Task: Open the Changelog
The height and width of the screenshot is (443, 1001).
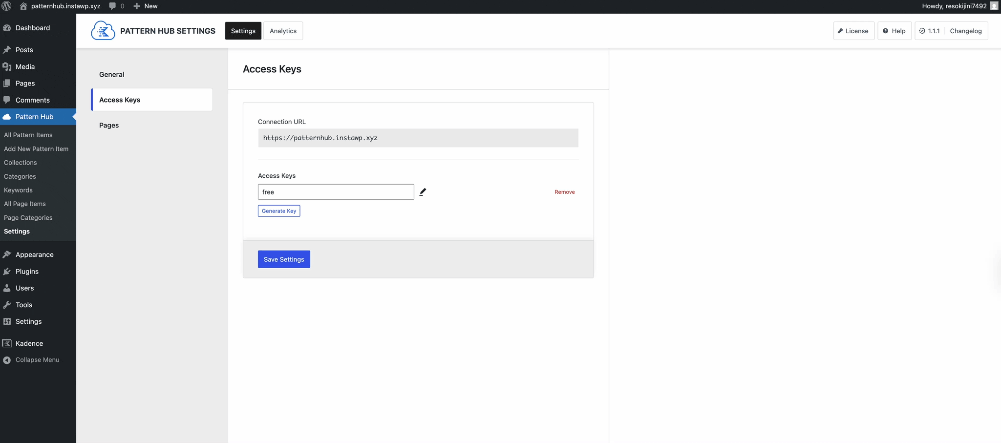Action: (x=966, y=30)
